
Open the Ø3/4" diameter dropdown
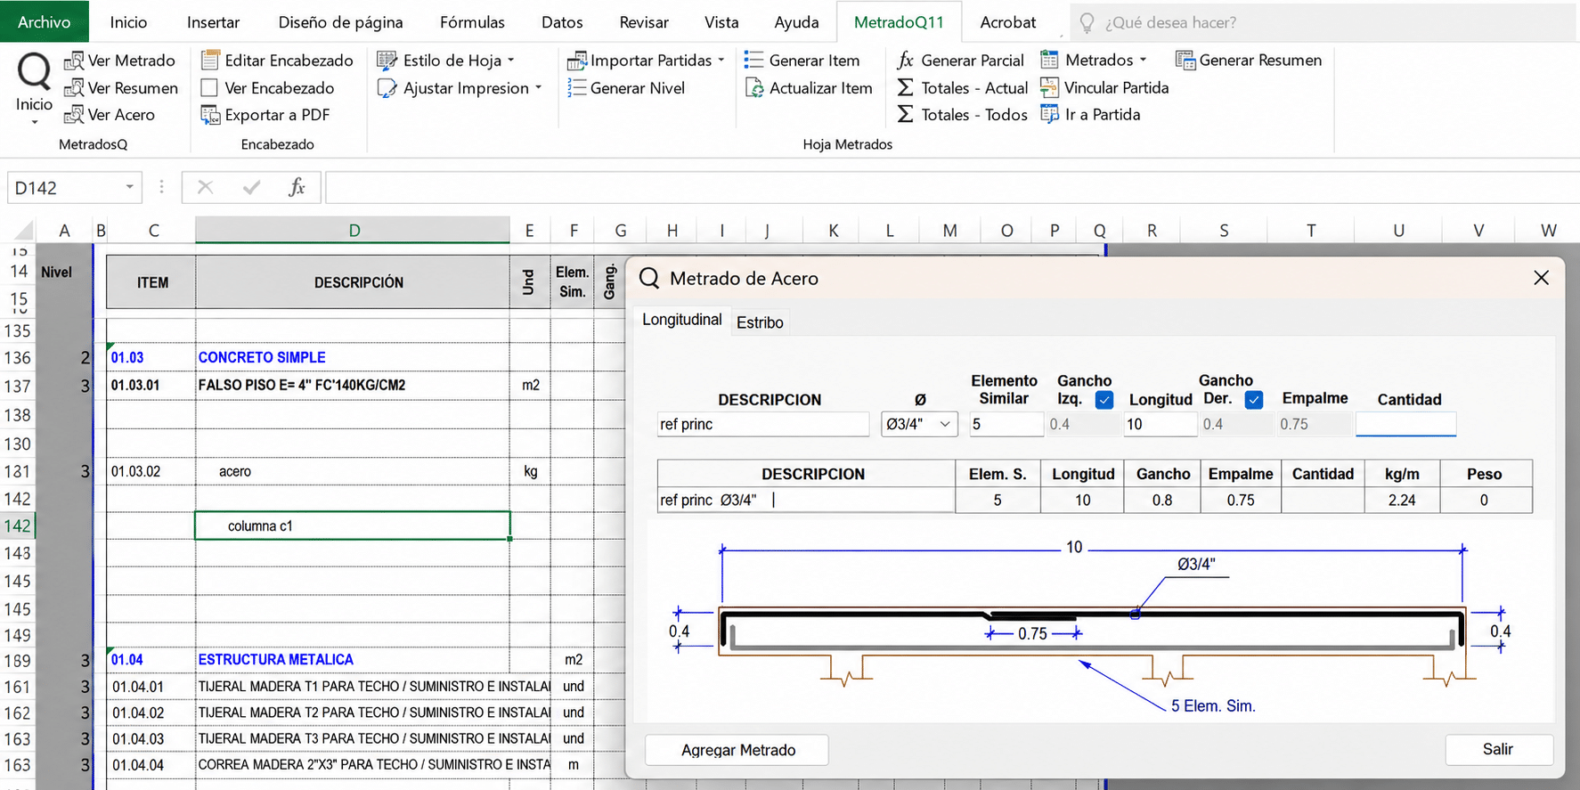point(919,425)
